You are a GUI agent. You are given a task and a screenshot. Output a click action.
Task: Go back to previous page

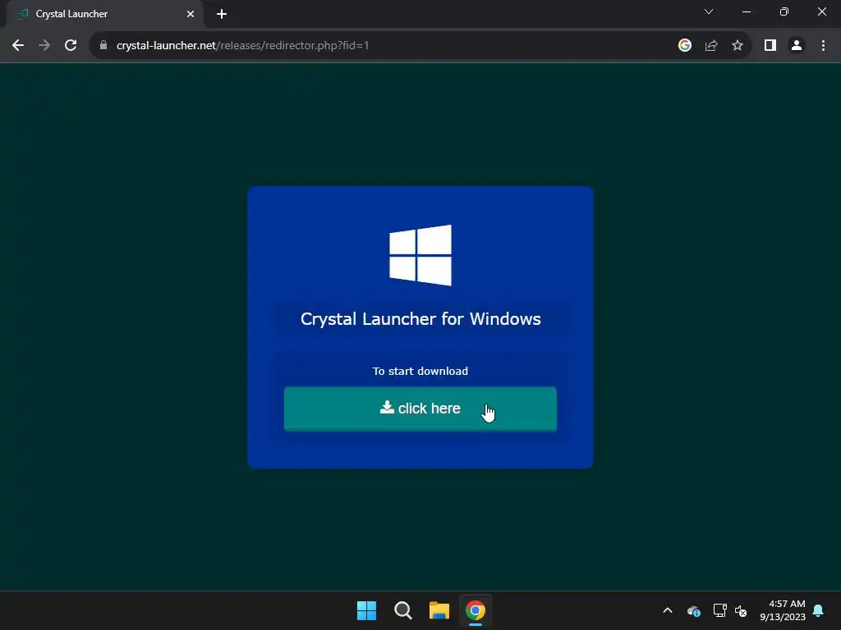click(18, 46)
